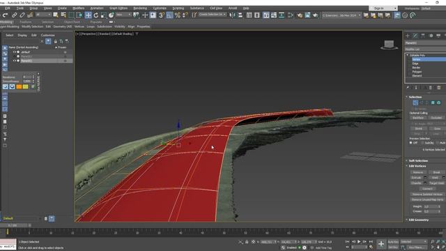Open the Create Selection Set dropdown

212,15
